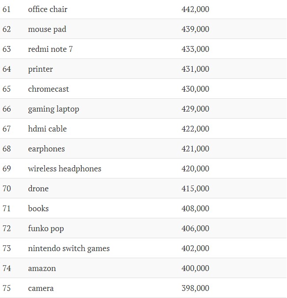Click the 'chromecast' keyword entry
The image size is (287, 298).
click(48, 89)
